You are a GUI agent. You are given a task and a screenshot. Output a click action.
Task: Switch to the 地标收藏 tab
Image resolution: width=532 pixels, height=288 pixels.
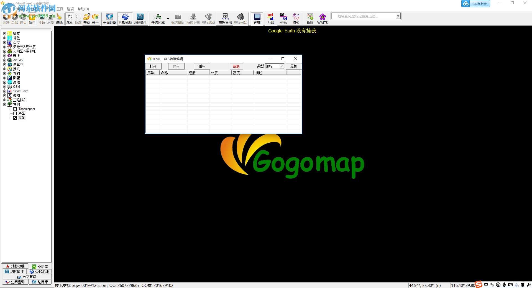pos(15,266)
